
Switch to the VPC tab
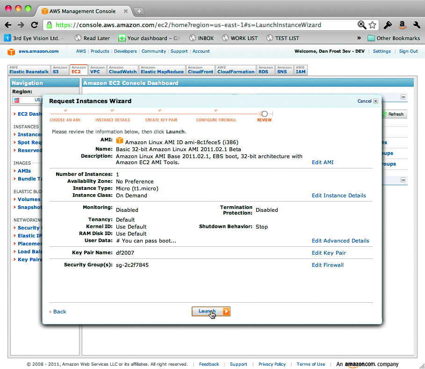point(97,70)
